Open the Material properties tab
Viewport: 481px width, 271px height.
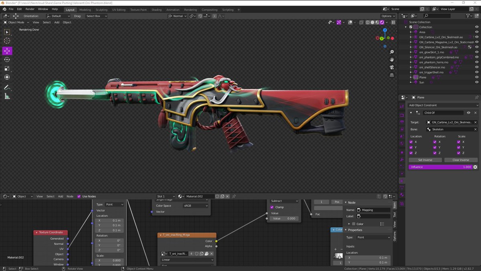coord(402,195)
